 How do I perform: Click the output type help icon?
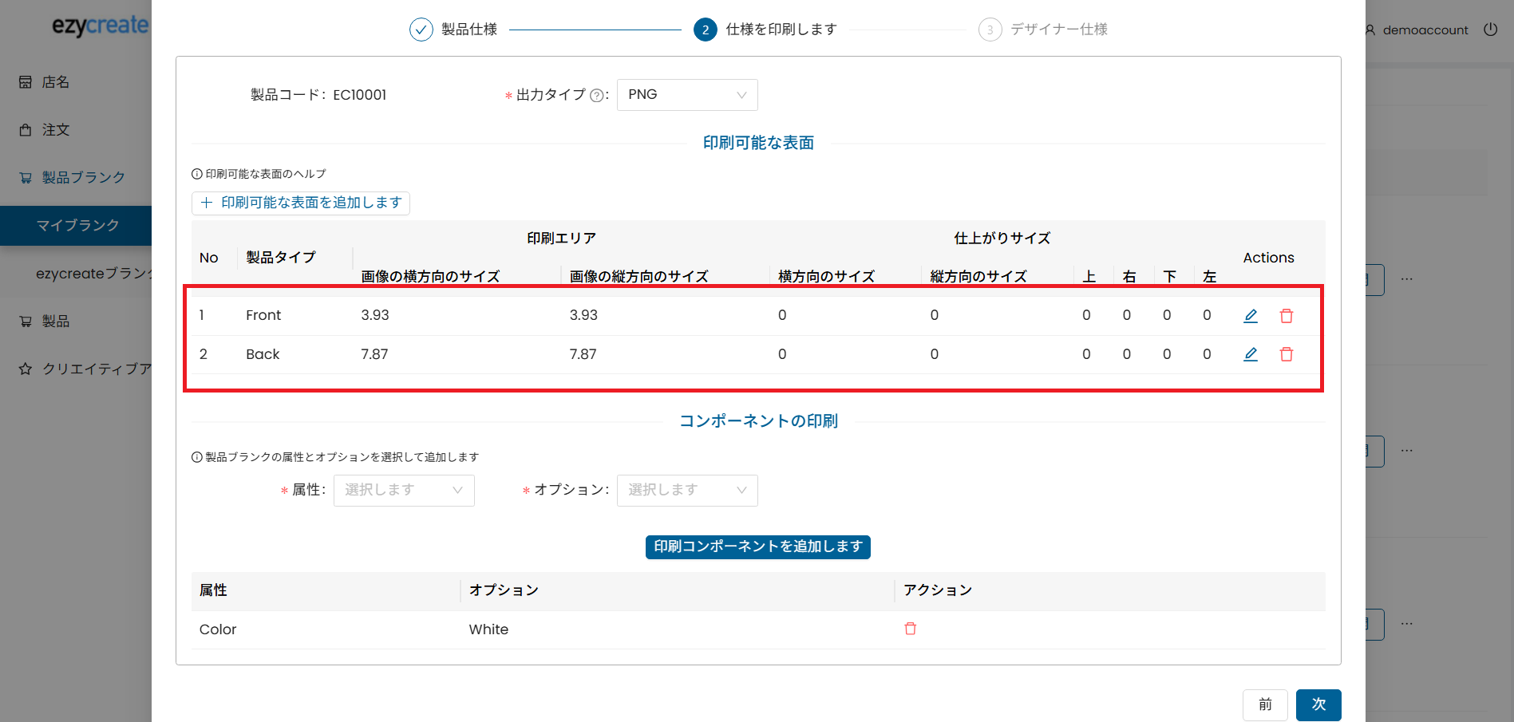tap(596, 96)
